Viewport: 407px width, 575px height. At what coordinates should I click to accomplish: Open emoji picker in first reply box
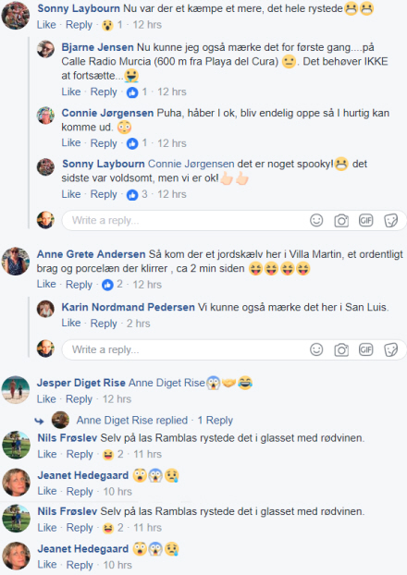click(316, 220)
